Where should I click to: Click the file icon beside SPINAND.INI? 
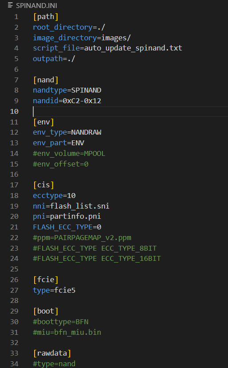(x=10, y=5)
